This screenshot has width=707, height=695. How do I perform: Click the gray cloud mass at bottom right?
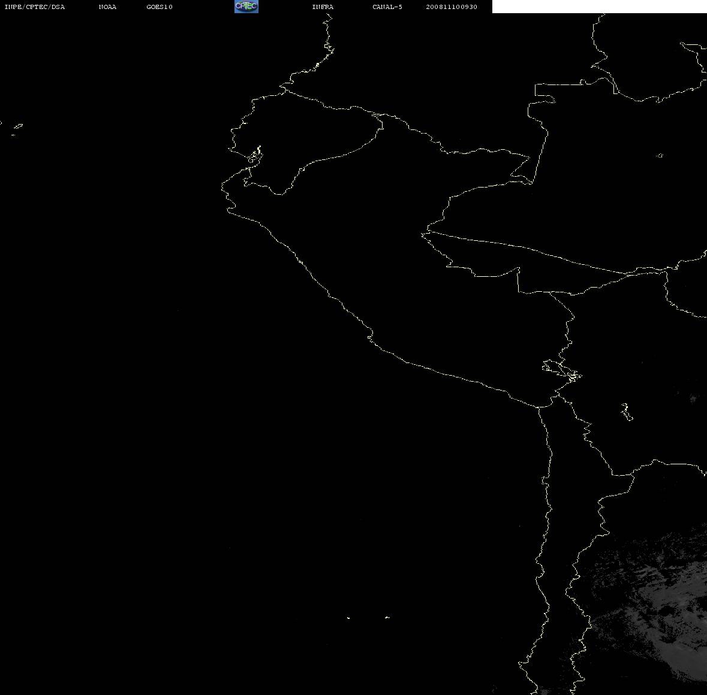(x=649, y=603)
